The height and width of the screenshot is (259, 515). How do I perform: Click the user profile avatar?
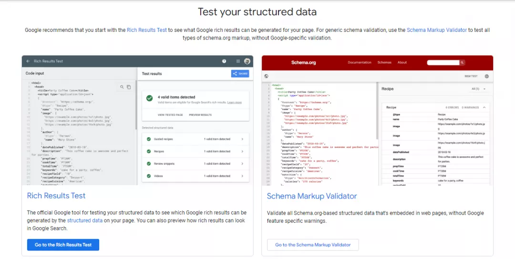pos(247,61)
